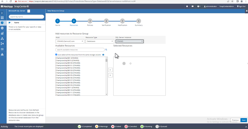This screenshot has width=248, height=129.
Task: Open the Resources shield icon
Action: tap(2, 23)
